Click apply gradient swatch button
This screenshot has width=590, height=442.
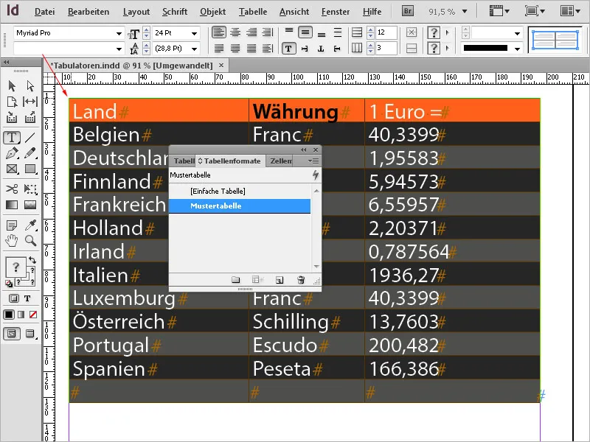[21, 315]
